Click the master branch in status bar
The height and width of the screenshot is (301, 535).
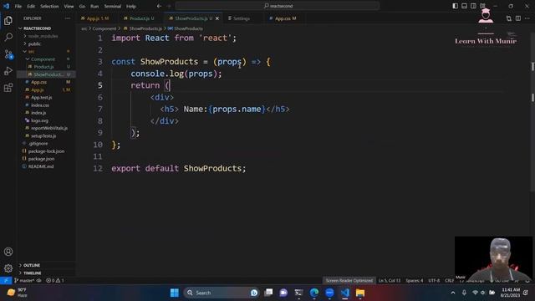click(24, 281)
